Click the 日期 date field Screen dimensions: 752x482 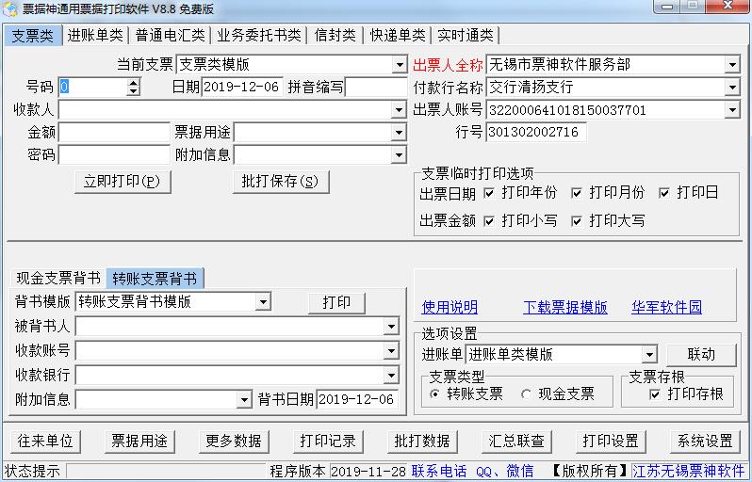[x=241, y=88]
